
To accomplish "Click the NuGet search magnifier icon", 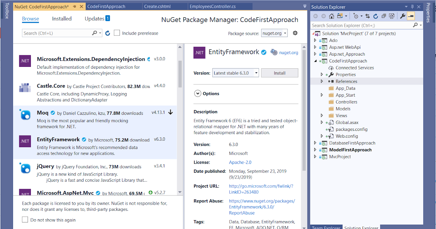I will tap(95, 33).
